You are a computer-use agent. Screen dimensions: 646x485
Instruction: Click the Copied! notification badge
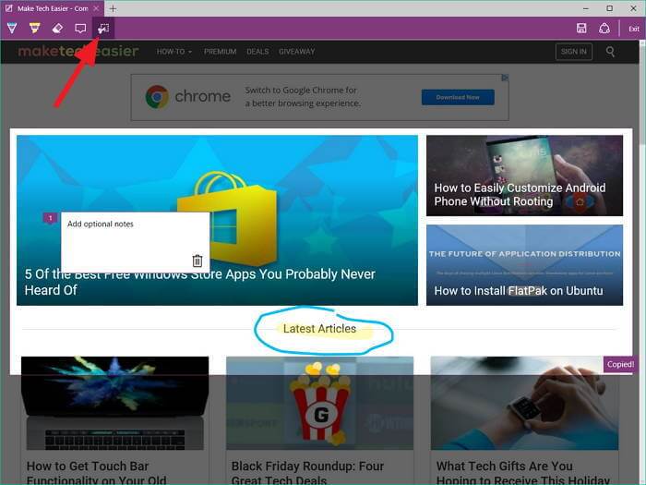(x=620, y=365)
